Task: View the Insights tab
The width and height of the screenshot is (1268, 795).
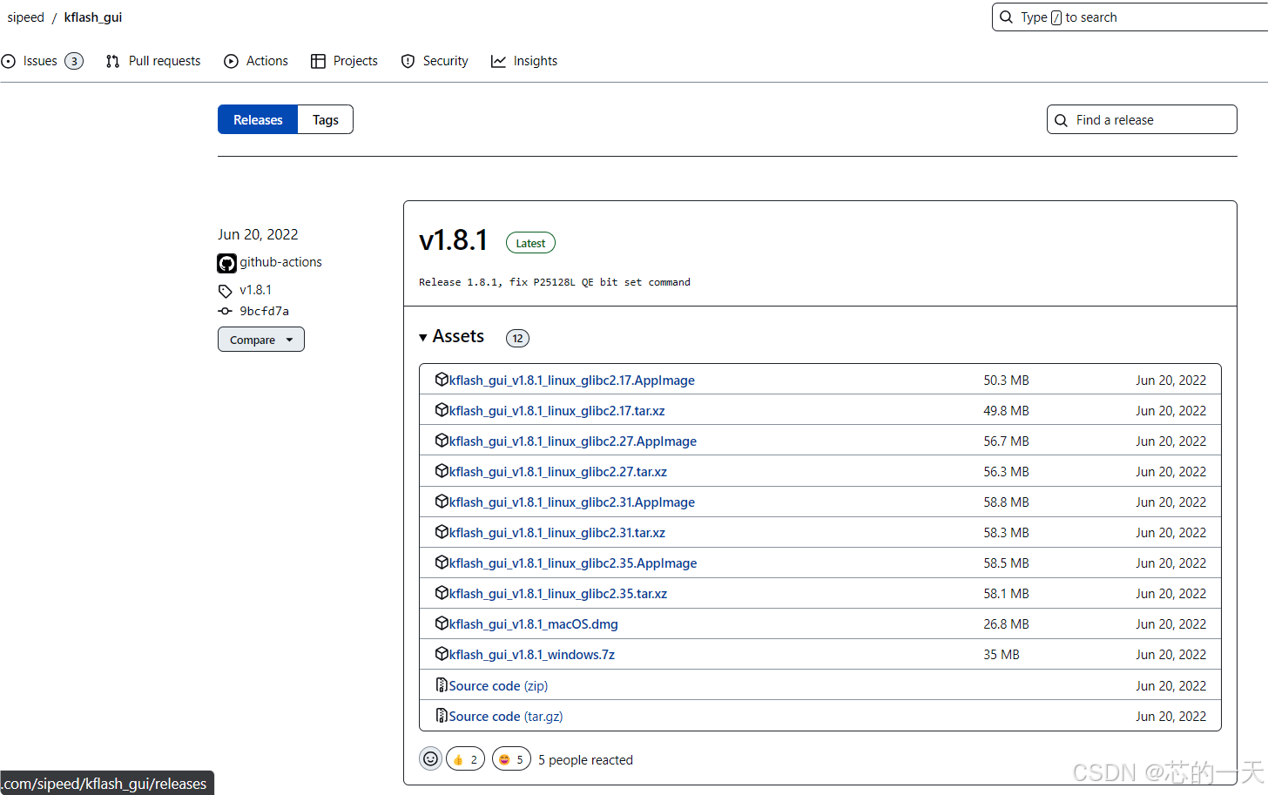Action: pos(524,61)
